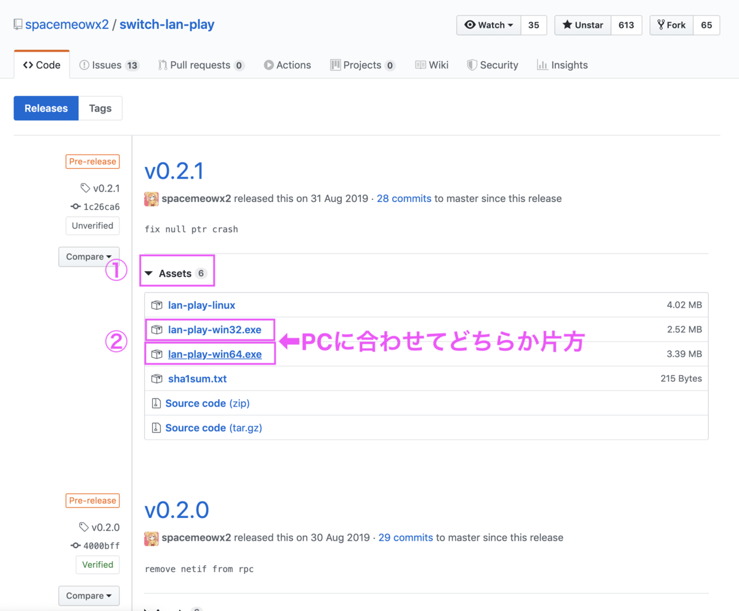
Task: Click the Unverified signature badge
Action: [92, 225]
